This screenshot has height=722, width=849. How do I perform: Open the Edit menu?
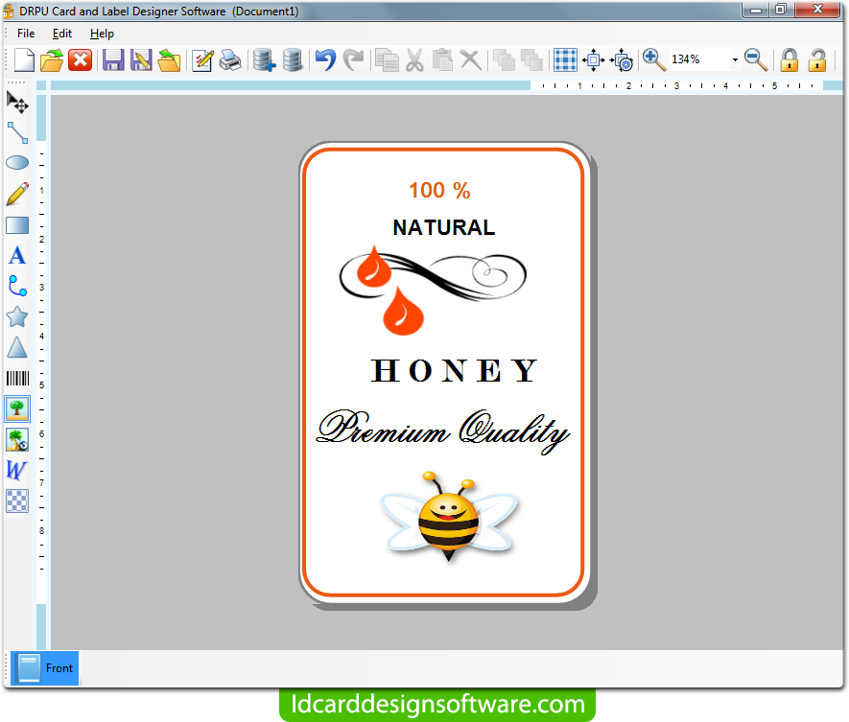point(62,34)
